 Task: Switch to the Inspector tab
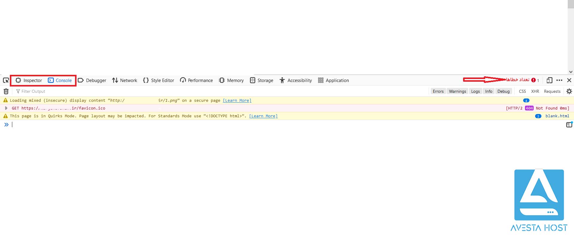[29, 80]
